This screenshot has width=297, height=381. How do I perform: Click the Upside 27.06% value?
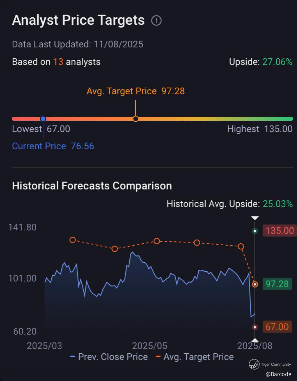277,62
